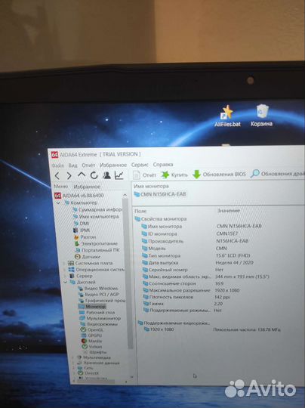This screenshot has width=305, height=408.
Task: Refresh the AIDA64 page
Action: coord(94,175)
